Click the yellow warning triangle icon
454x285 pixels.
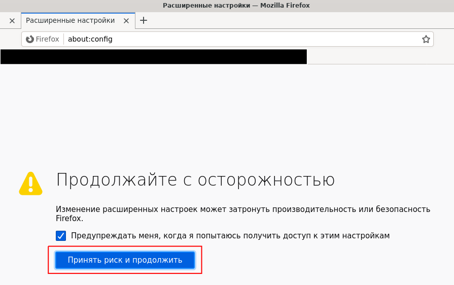click(x=31, y=184)
